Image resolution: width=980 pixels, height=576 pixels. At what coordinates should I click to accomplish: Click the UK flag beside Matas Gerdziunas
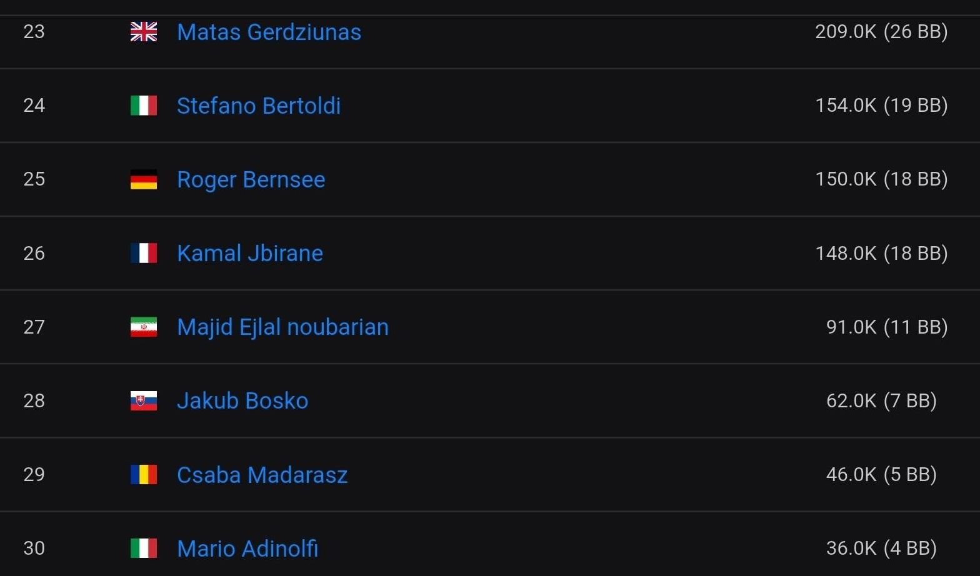(143, 32)
